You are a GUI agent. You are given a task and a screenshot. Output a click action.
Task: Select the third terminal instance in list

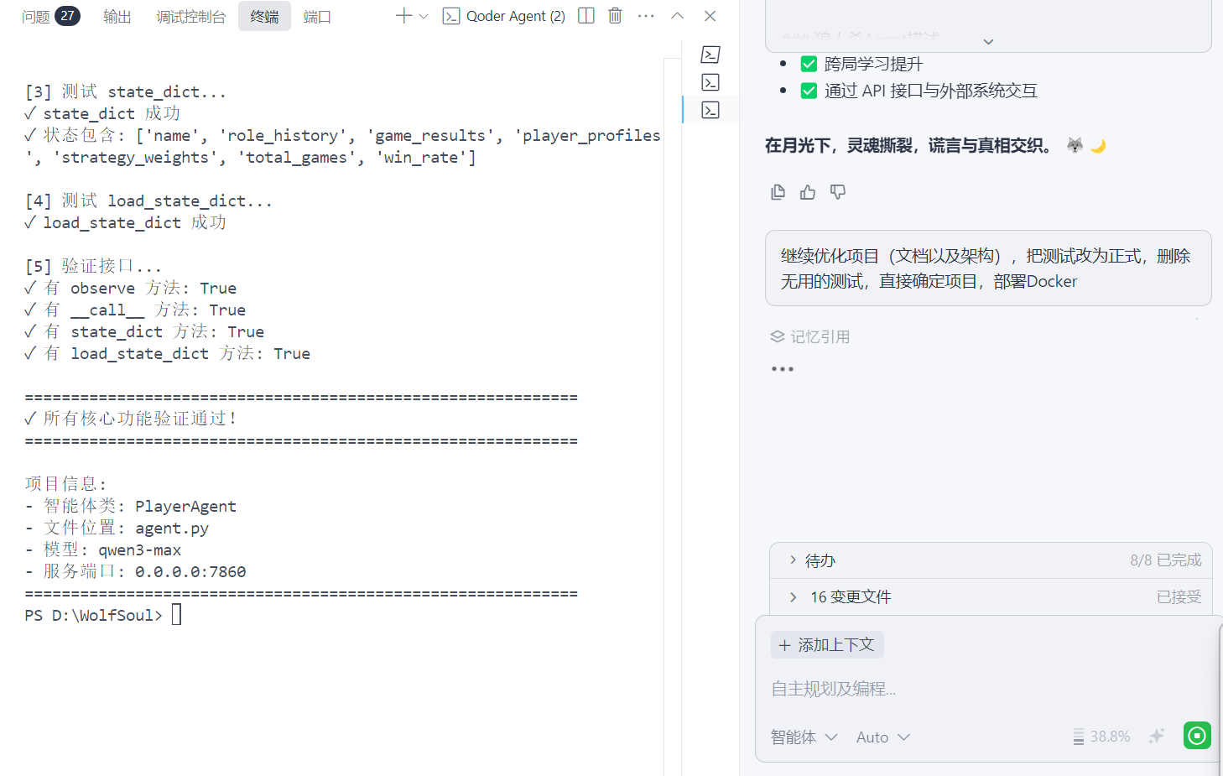click(x=710, y=110)
